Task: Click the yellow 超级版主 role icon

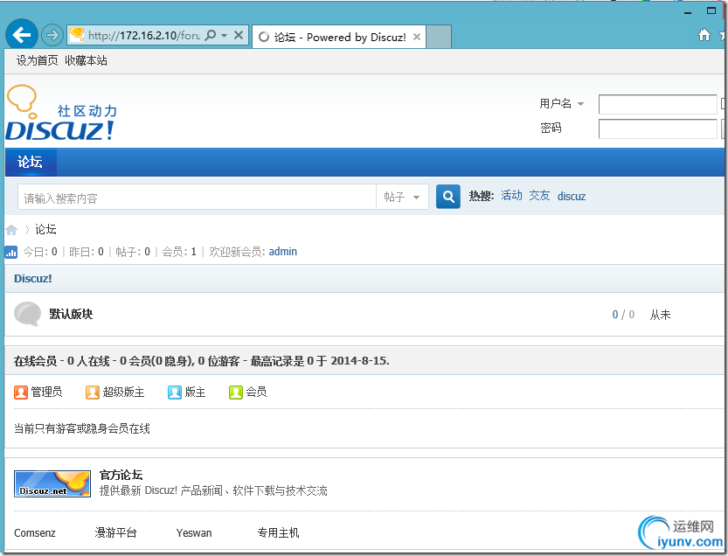Action: [93, 393]
